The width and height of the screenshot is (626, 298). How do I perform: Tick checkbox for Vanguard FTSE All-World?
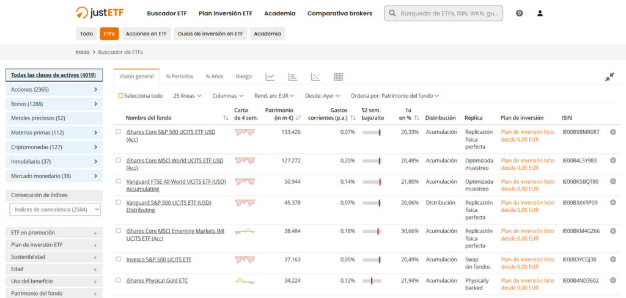(x=118, y=181)
